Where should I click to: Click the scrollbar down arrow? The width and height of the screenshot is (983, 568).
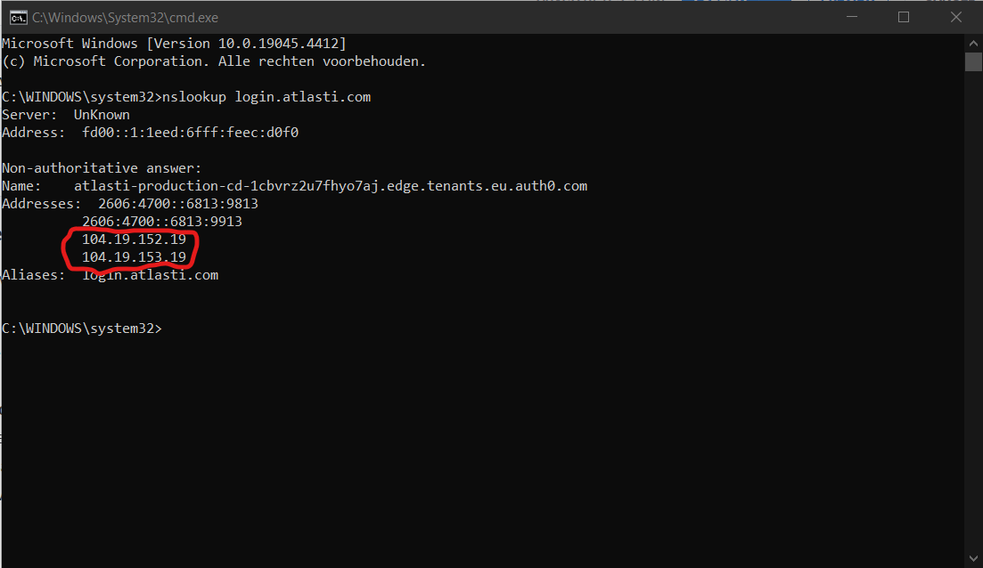(973, 558)
